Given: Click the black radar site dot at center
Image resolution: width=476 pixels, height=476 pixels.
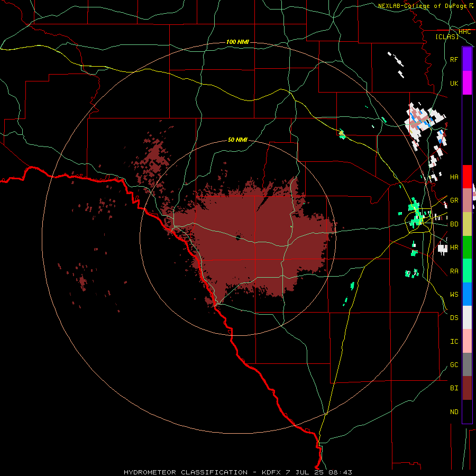Looking at the screenshot, I should (238, 237).
